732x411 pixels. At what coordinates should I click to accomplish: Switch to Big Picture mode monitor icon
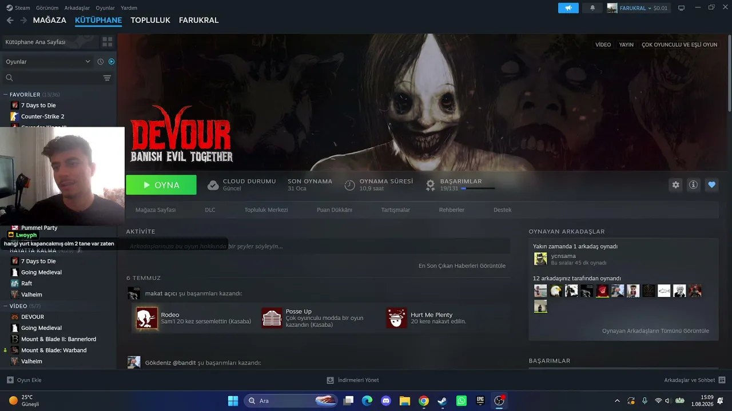tap(681, 8)
